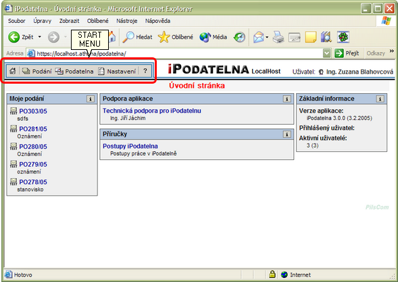Click the history clock icon in toolbar
The image size is (398, 282).
[x=239, y=37]
